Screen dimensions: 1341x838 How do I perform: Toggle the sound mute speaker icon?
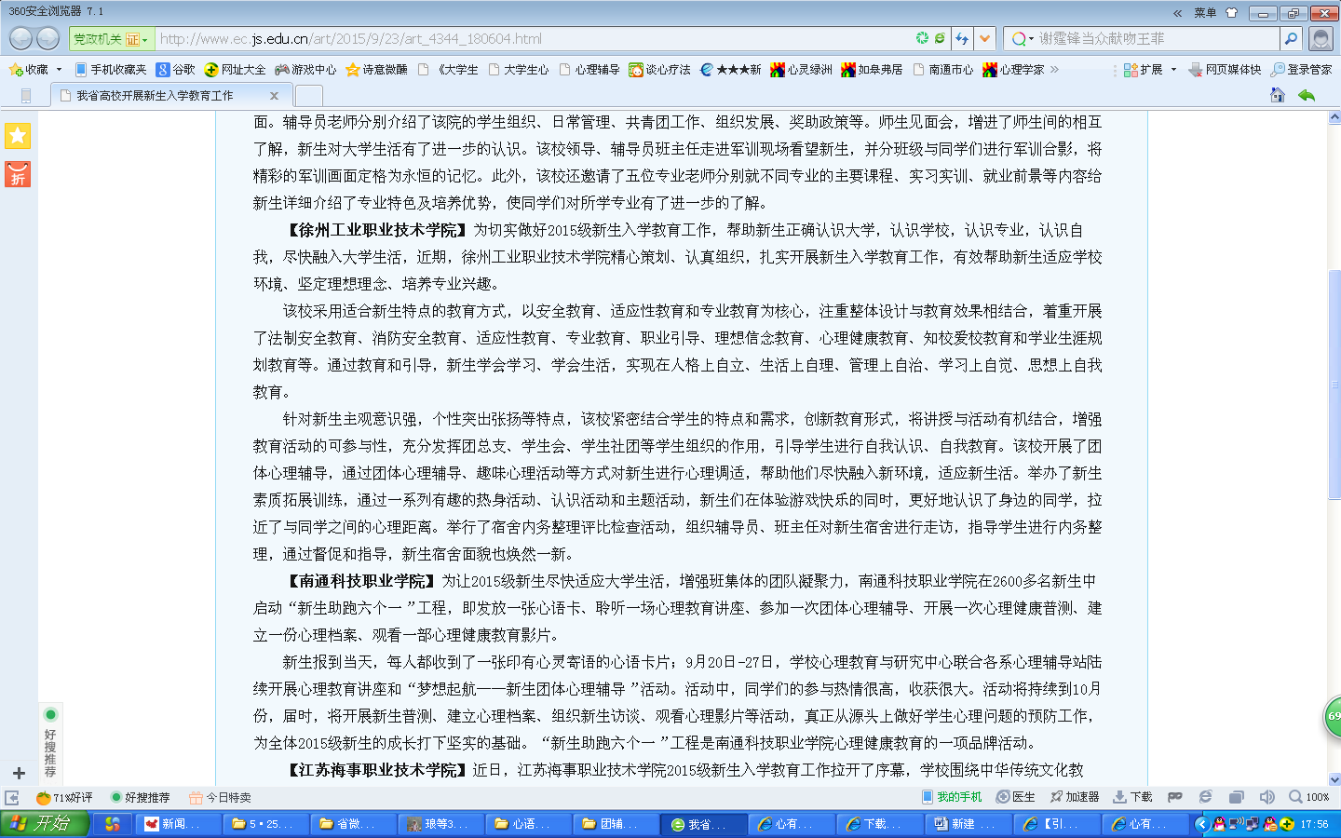click(x=1266, y=797)
